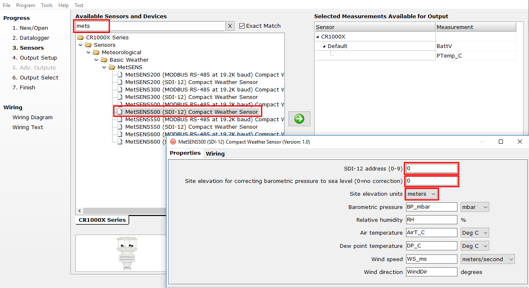Collapse the Basic Weather tree node
The width and height of the screenshot is (529, 288).
96,60
